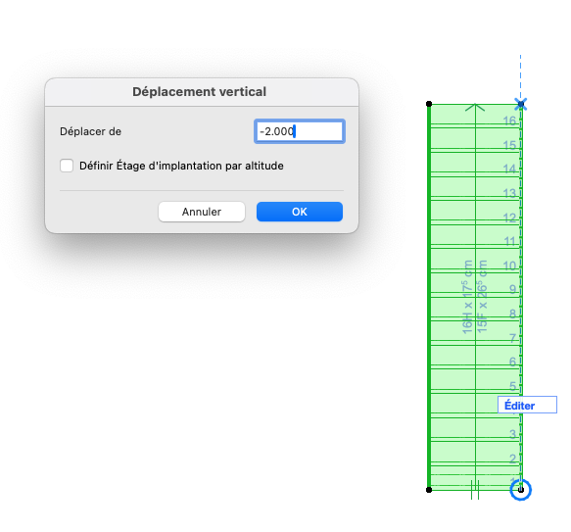Click the OK button
The image size is (571, 532).
coord(300,212)
